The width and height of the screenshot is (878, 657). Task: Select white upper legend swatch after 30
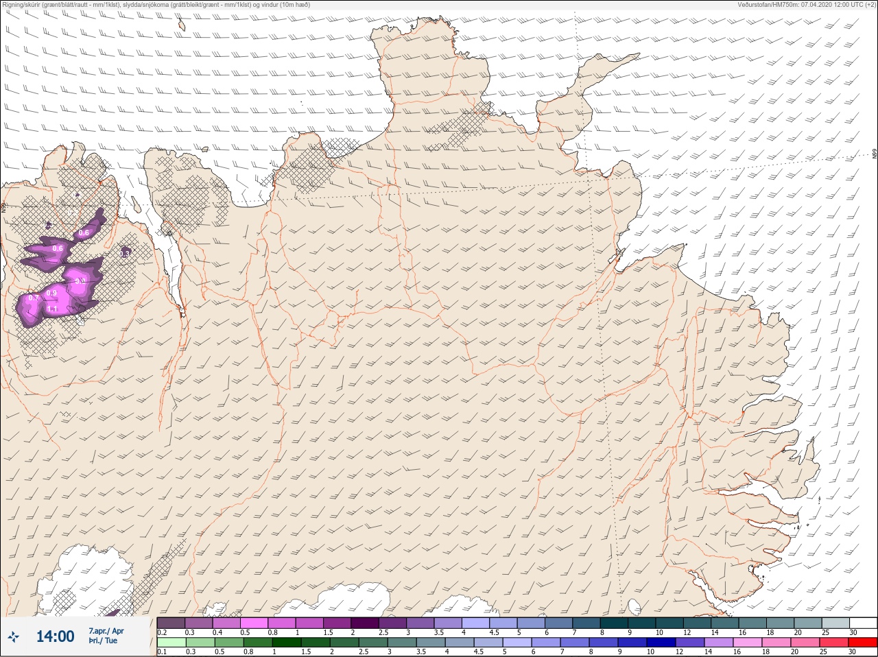point(863,623)
